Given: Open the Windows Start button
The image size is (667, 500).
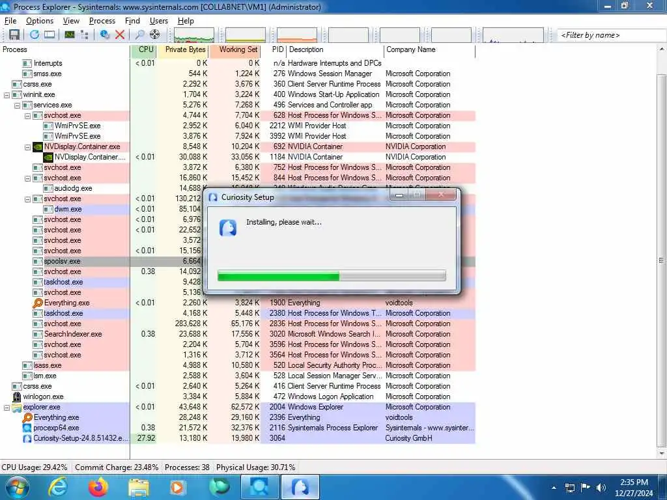Looking at the screenshot, I should (18, 487).
